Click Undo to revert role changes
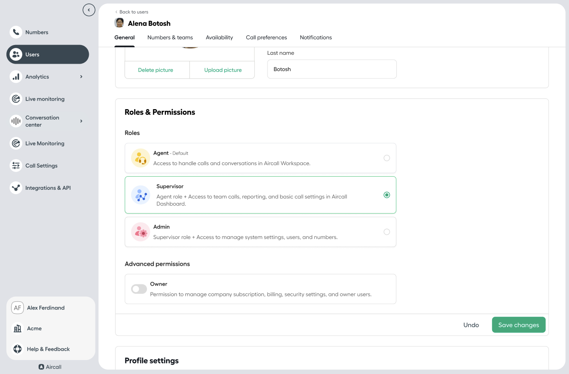Image resolution: width=569 pixels, height=374 pixels. point(471,325)
